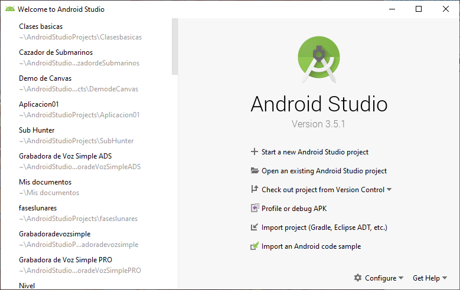Screen dimensions: 460x290
Task: Open an existing Android Studio project
Action: [x=324, y=171]
